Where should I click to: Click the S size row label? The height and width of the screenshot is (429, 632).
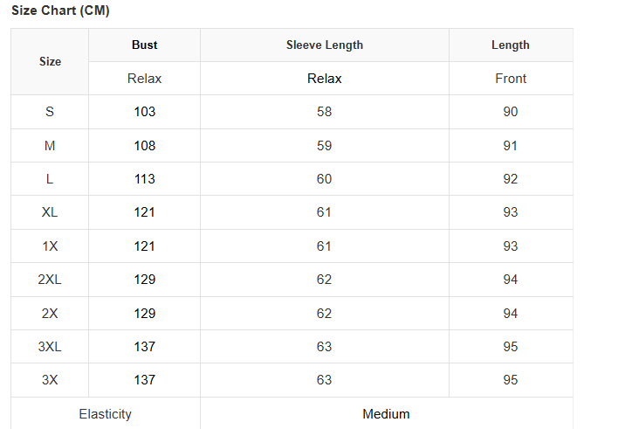(x=50, y=112)
